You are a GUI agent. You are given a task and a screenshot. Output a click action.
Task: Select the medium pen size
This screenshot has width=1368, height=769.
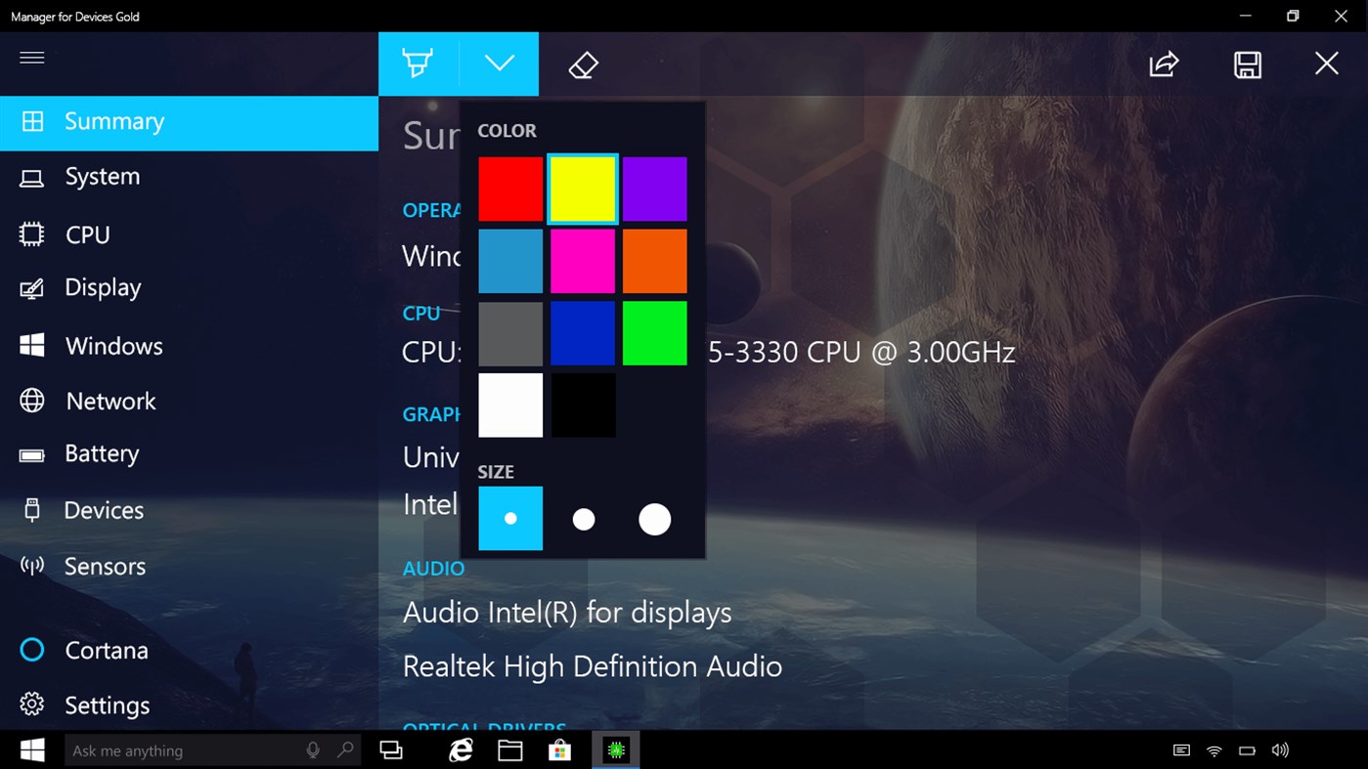[x=583, y=518]
